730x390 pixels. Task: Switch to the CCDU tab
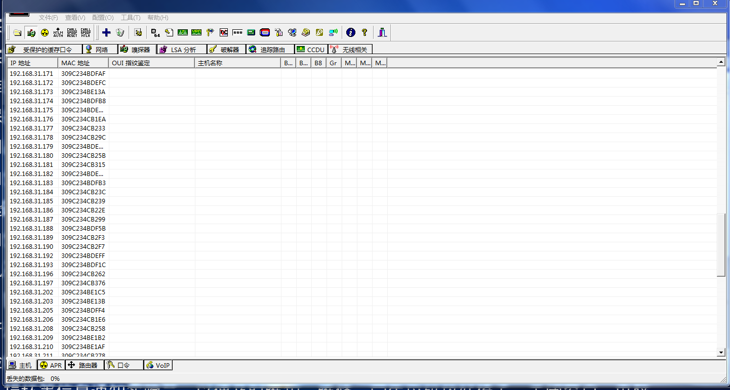(x=311, y=50)
